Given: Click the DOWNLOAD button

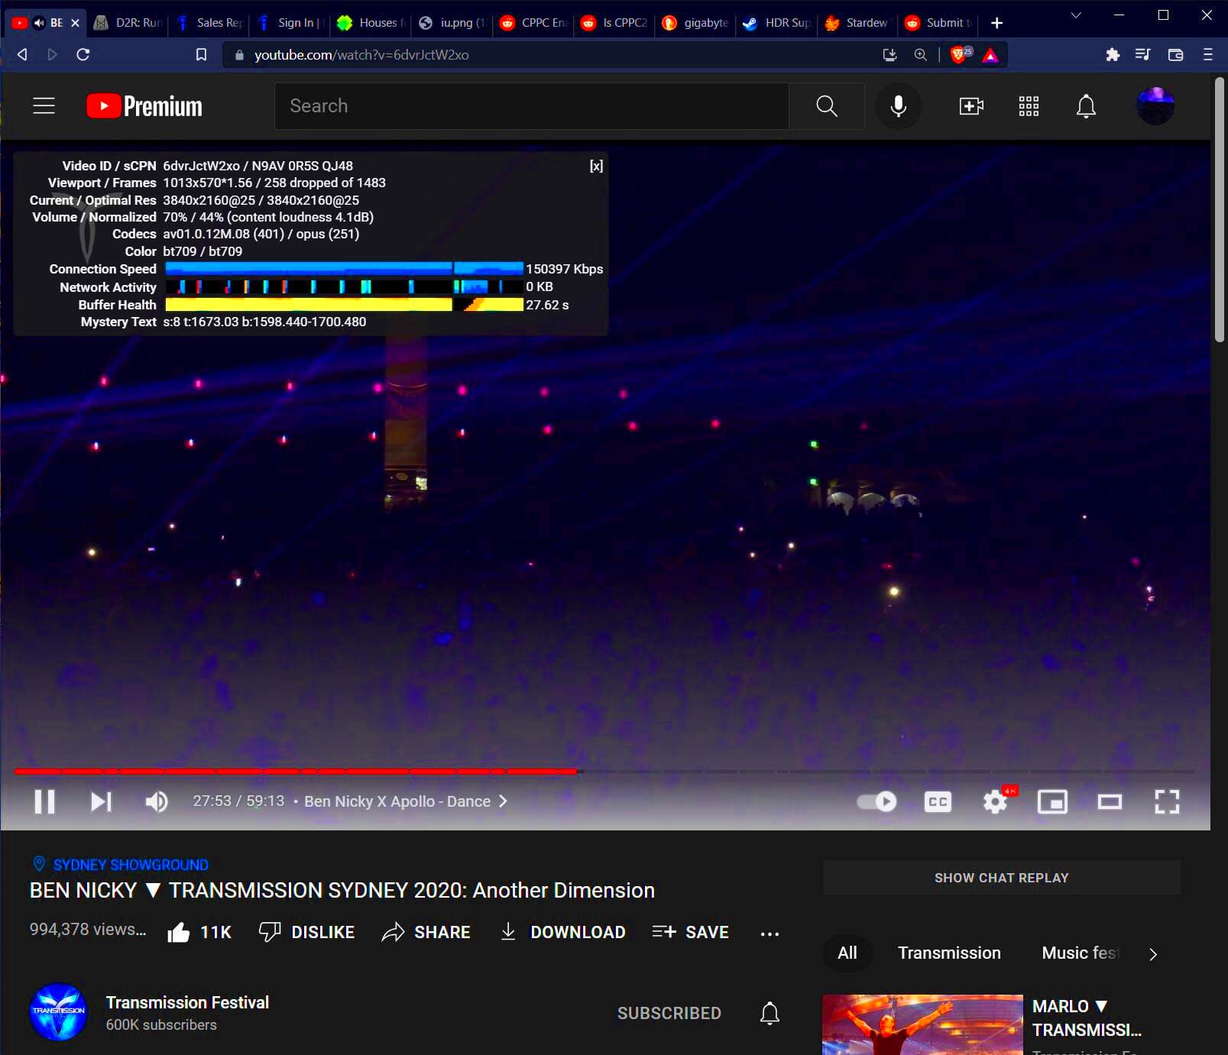Looking at the screenshot, I should click(562, 932).
